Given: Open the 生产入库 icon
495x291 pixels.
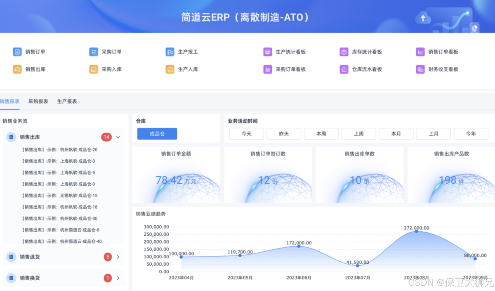Looking at the screenshot, I should click(x=170, y=69).
